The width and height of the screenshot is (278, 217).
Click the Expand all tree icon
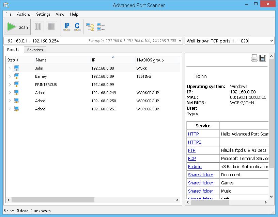(x=90, y=27)
